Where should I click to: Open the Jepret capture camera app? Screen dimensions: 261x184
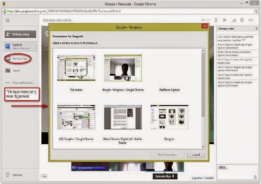coord(13,70)
